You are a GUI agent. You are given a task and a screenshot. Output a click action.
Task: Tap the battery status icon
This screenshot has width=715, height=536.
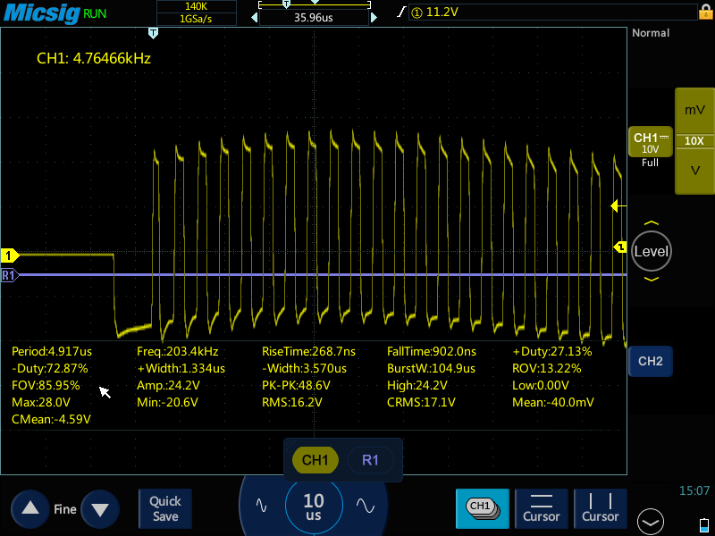pyautogui.click(x=704, y=524)
